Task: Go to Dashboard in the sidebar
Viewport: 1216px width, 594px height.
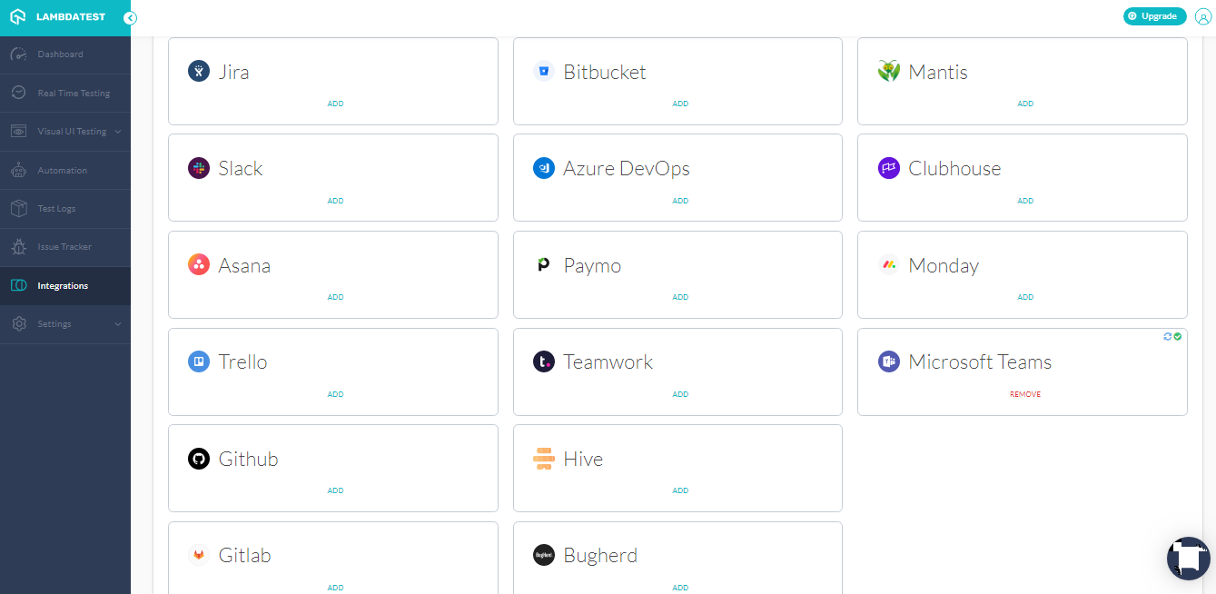Action: point(60,54)
